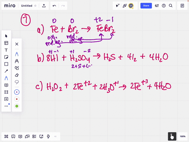
Task: Collapse the bottom toolbar with chevrons
Action: 55,136
